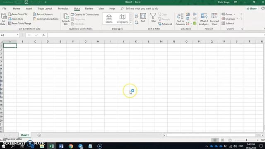
Task: Toggle the Filter funnel
Action: (153, 18)
